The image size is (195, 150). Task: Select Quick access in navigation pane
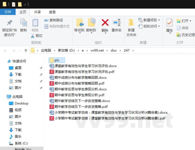tap(17, 61)
